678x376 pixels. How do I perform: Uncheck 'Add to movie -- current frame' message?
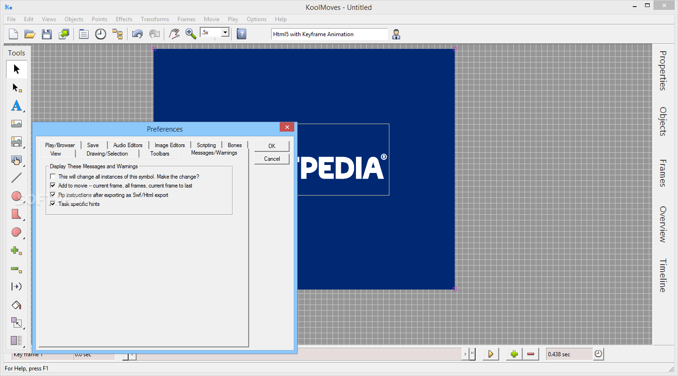[53, 186]
